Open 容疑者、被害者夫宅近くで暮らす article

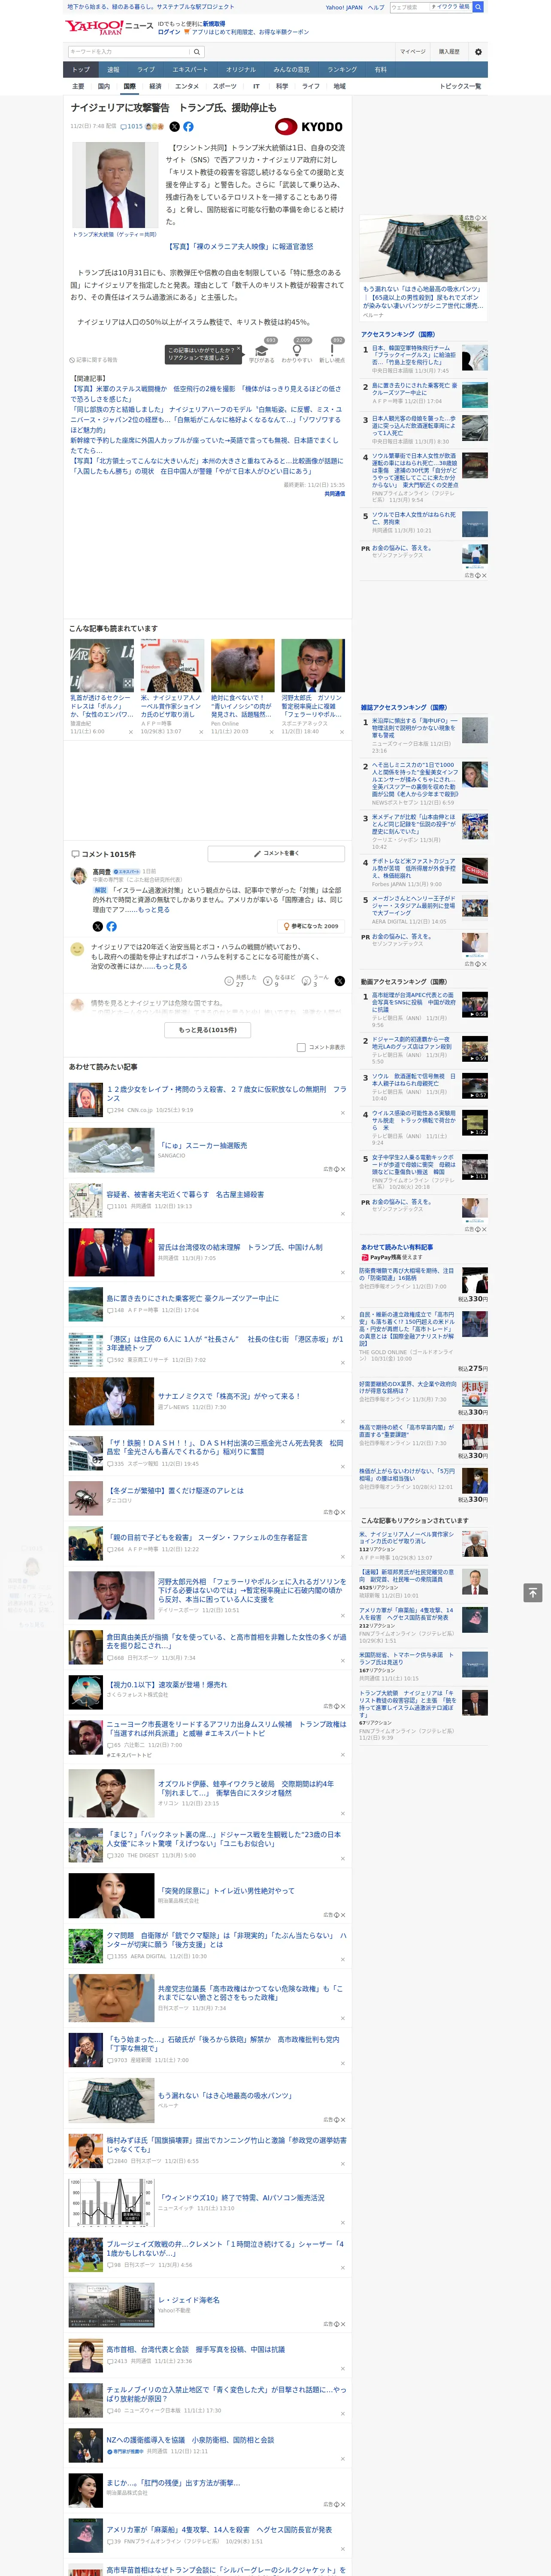coord(185,1194)
